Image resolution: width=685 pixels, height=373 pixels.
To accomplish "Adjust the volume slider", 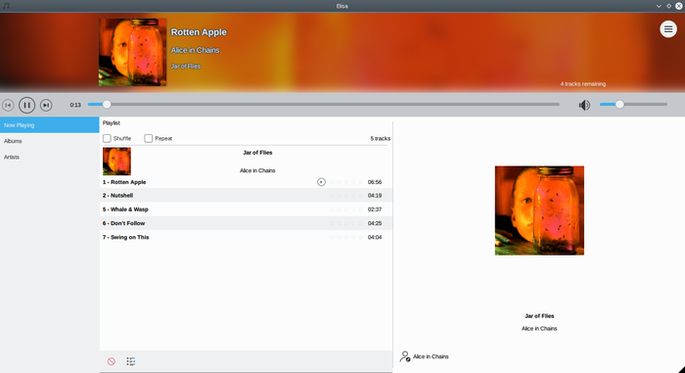I will [x=633, y=105].
